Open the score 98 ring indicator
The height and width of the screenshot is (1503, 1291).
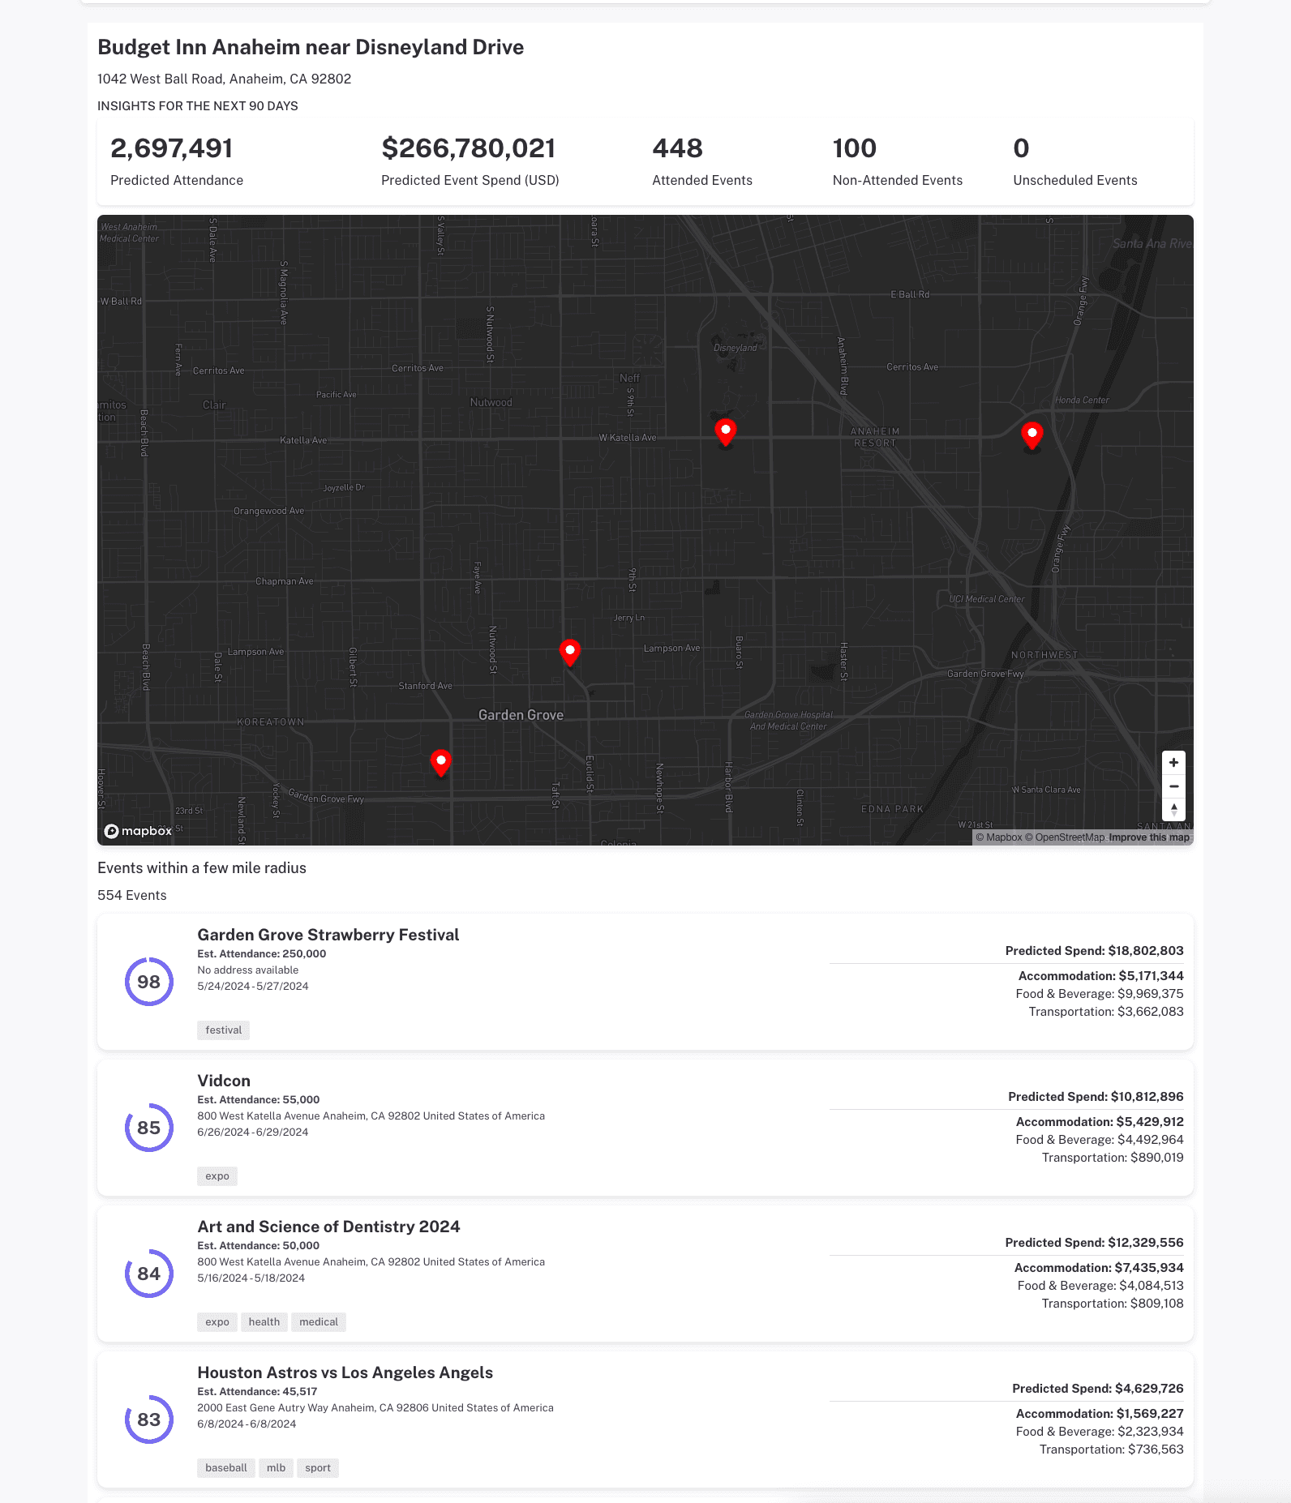(x=149, y=982)
